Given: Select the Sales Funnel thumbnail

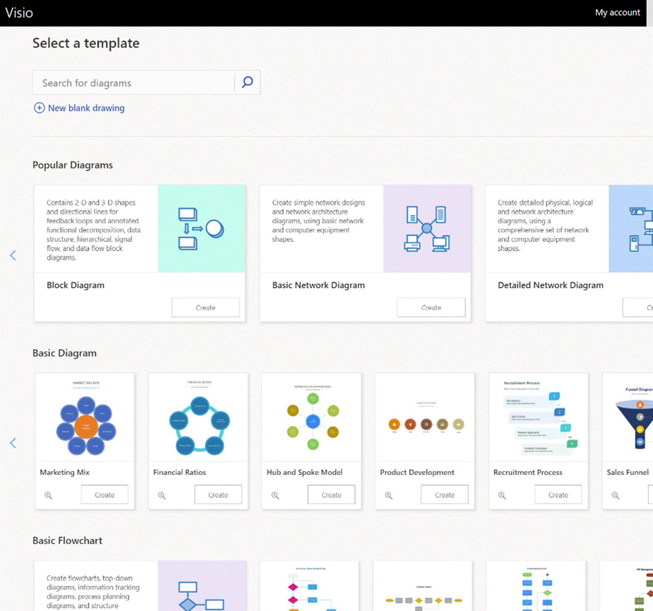Looking at the screenshot, I should [628, 417].
